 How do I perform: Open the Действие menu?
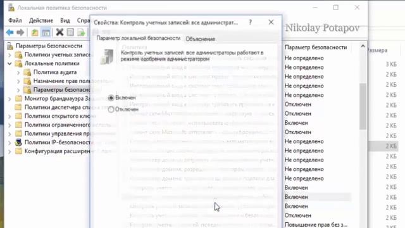(40, 20)
